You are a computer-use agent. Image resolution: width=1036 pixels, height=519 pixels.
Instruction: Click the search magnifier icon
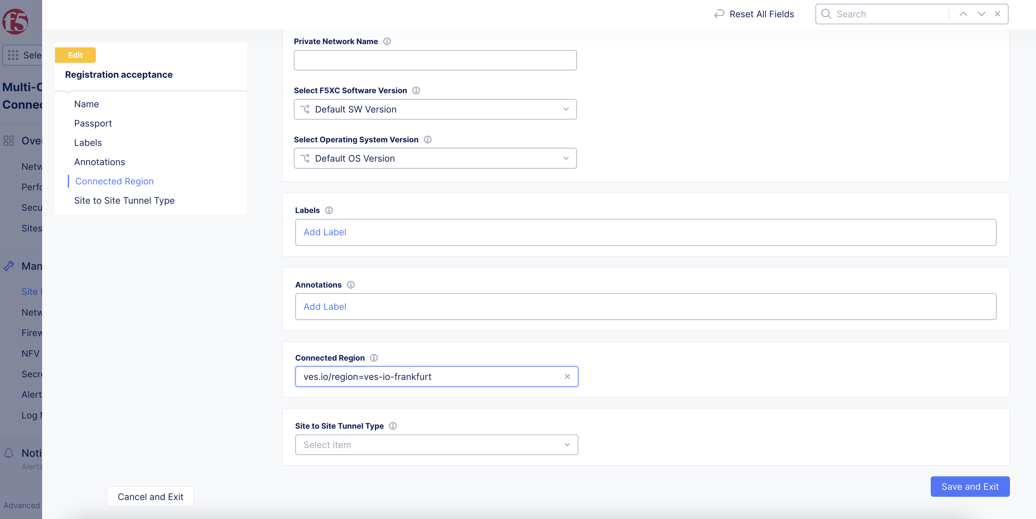pyautogui.click(x=826, y=14)
